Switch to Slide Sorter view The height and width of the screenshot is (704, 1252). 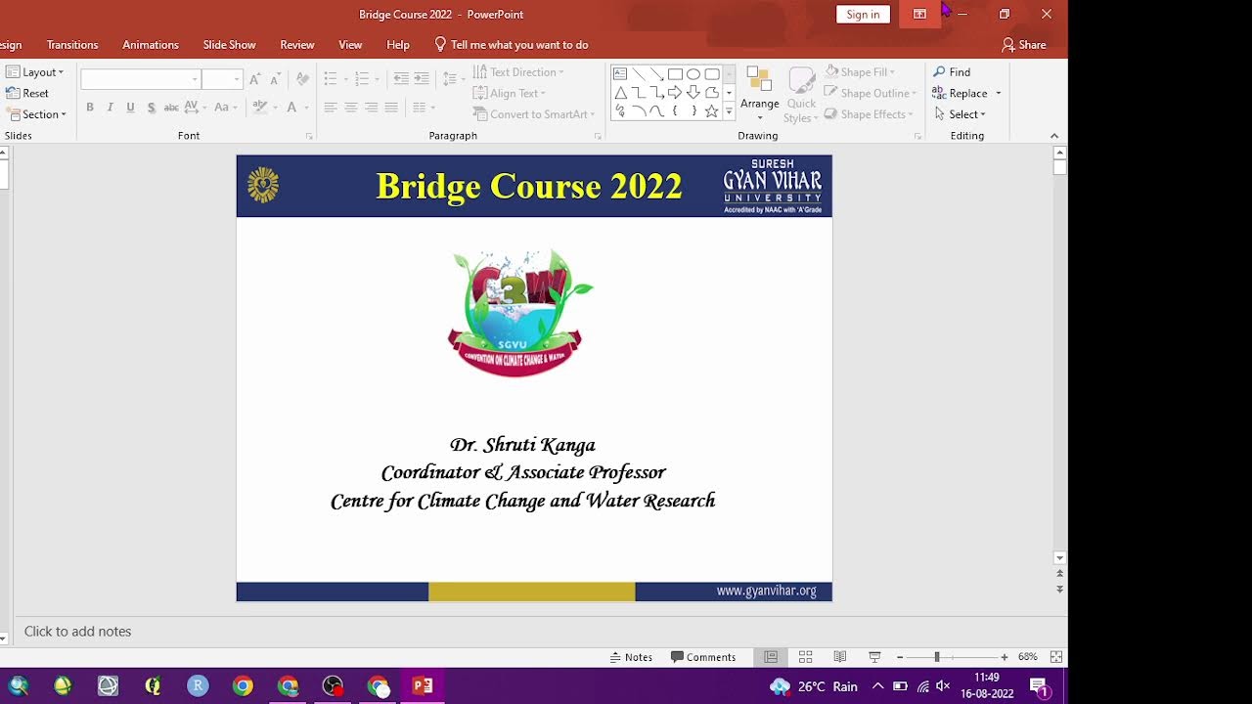tap(806, 657)
